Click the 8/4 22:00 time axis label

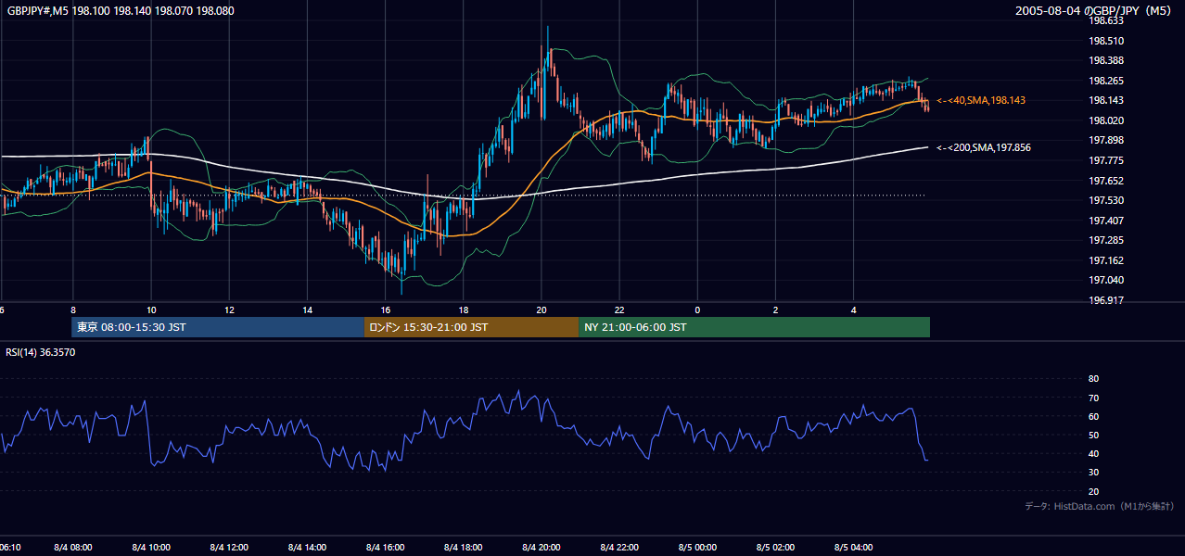[x=619, y=548]
